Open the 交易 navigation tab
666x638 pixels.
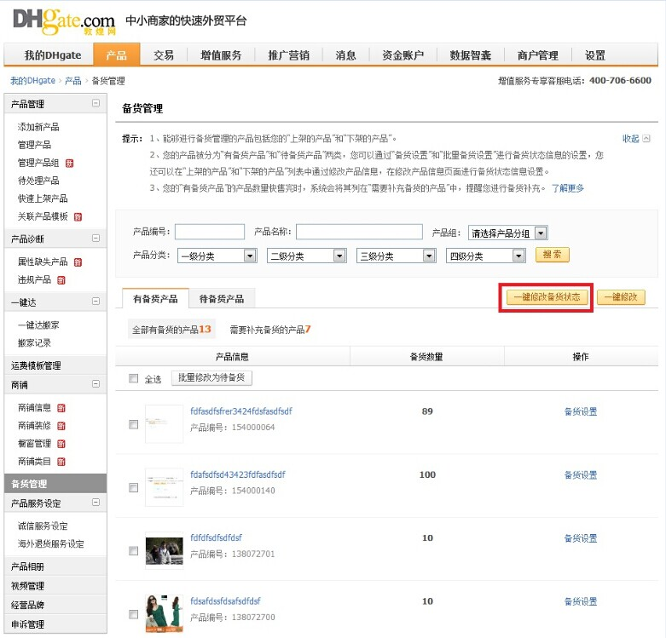[x=164, y=55]
